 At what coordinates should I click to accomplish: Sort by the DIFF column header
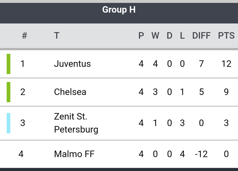[x=201, y=36]
